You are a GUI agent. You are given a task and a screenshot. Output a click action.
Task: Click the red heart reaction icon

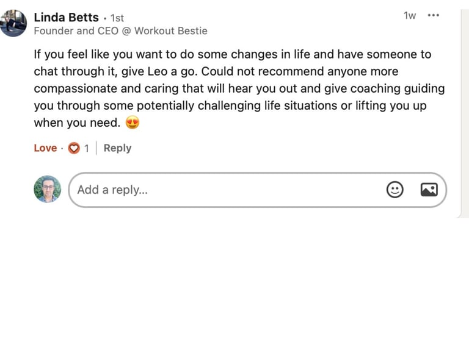[74, 148]
